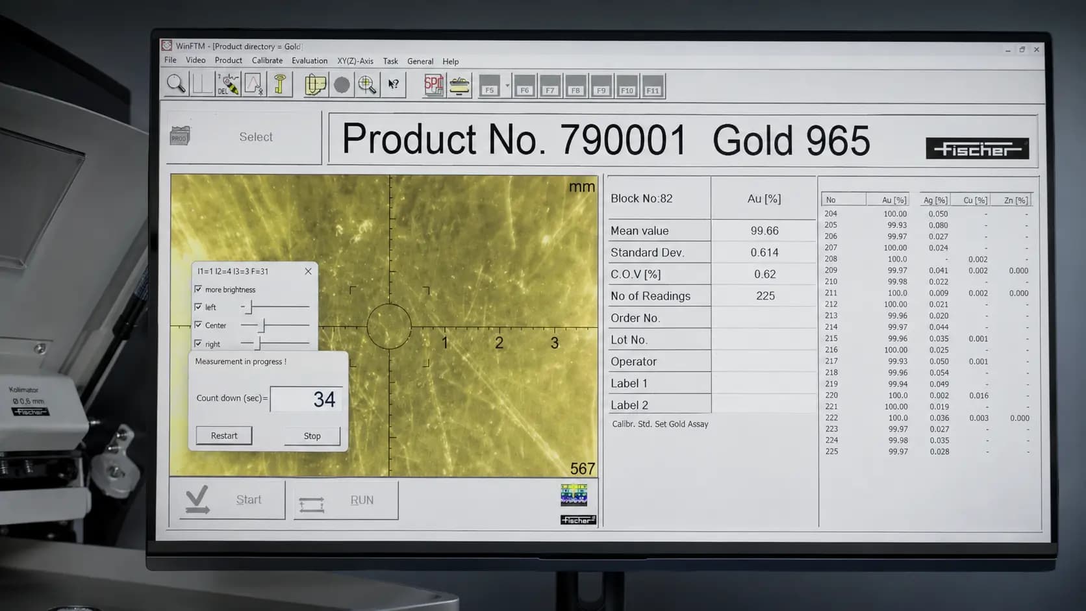Open the Product menu
This screenshot has width=1086, height=611.
pyautogui.click(x=229, y=60)
